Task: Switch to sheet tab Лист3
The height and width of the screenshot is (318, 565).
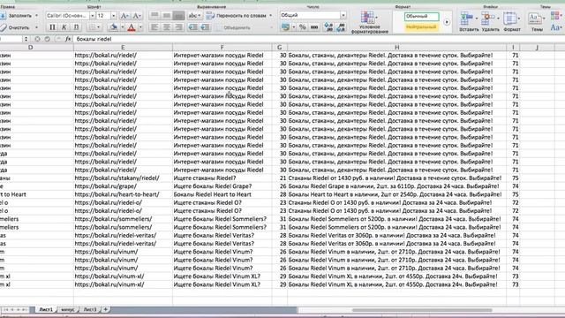Action: (90, 309)
